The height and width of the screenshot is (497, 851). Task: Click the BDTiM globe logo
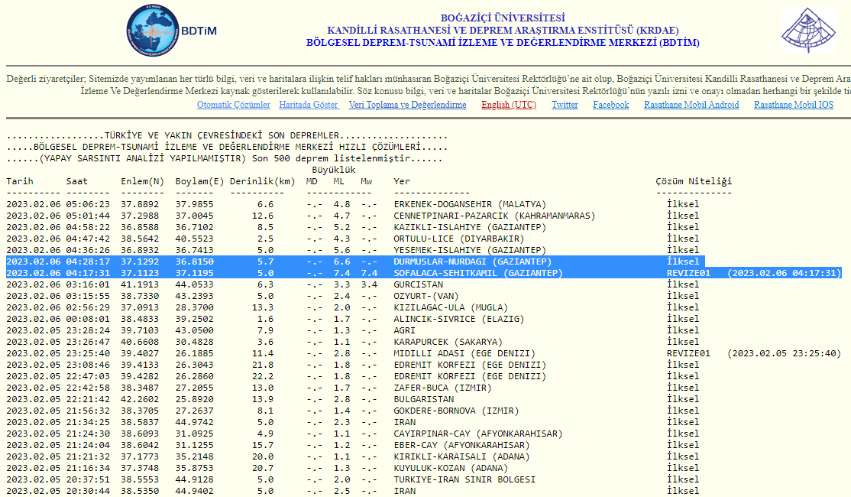point(153,31)
